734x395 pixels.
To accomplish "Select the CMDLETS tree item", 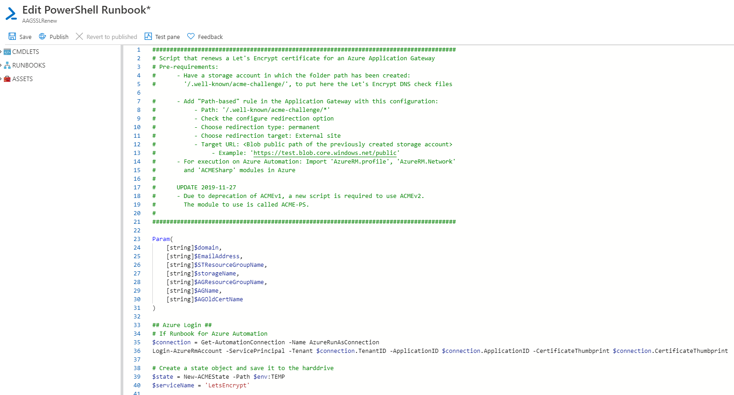I will [25, 52].
